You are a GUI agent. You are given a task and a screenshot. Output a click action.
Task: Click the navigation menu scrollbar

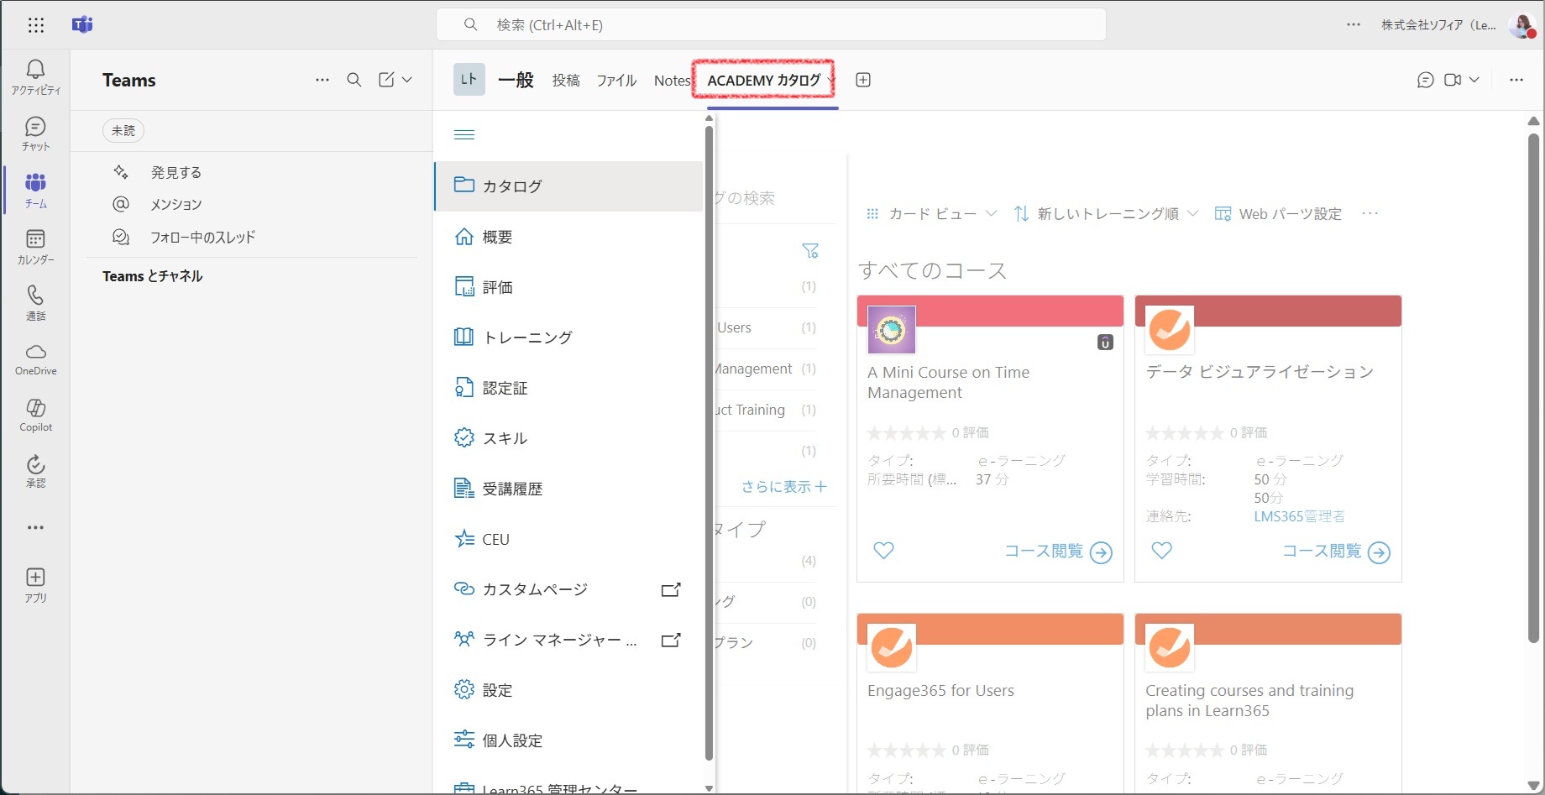click(710, 443)
